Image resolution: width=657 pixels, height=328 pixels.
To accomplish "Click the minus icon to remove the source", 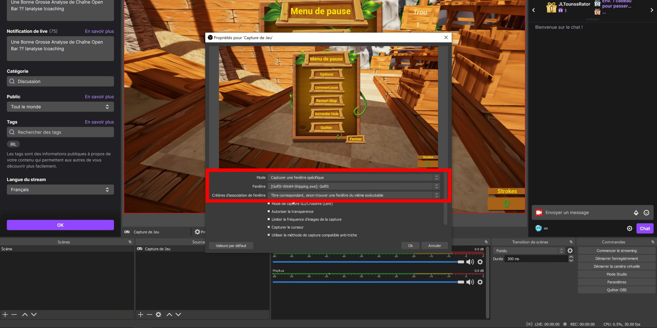I will [x=149, y=314].
